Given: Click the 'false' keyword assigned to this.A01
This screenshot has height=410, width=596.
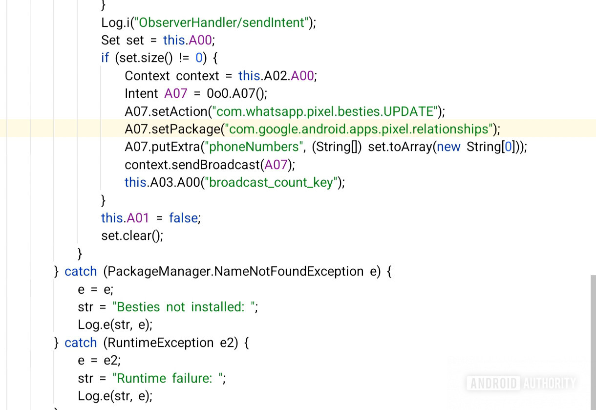Looking at the screenshot, I should [183, 218].
